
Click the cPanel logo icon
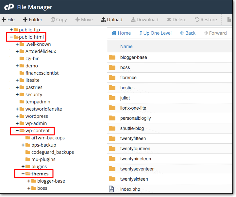pyautogui.click(x=9, y=7)
